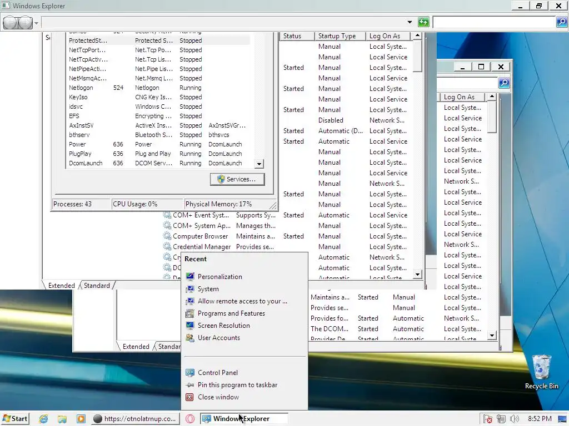Click the User Accounts icon
The width and height of the screenshot is (569, 426).
pos(190,338)
